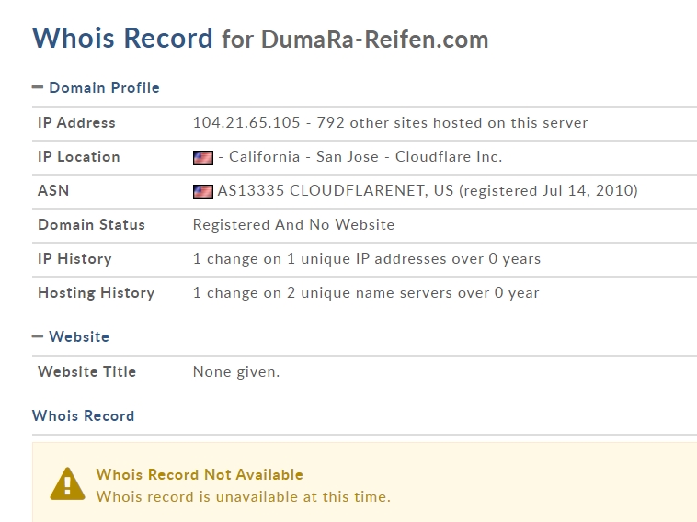Open the 792 other sites hosted link
Screen dimensions: 697x522
click(452, 122)
